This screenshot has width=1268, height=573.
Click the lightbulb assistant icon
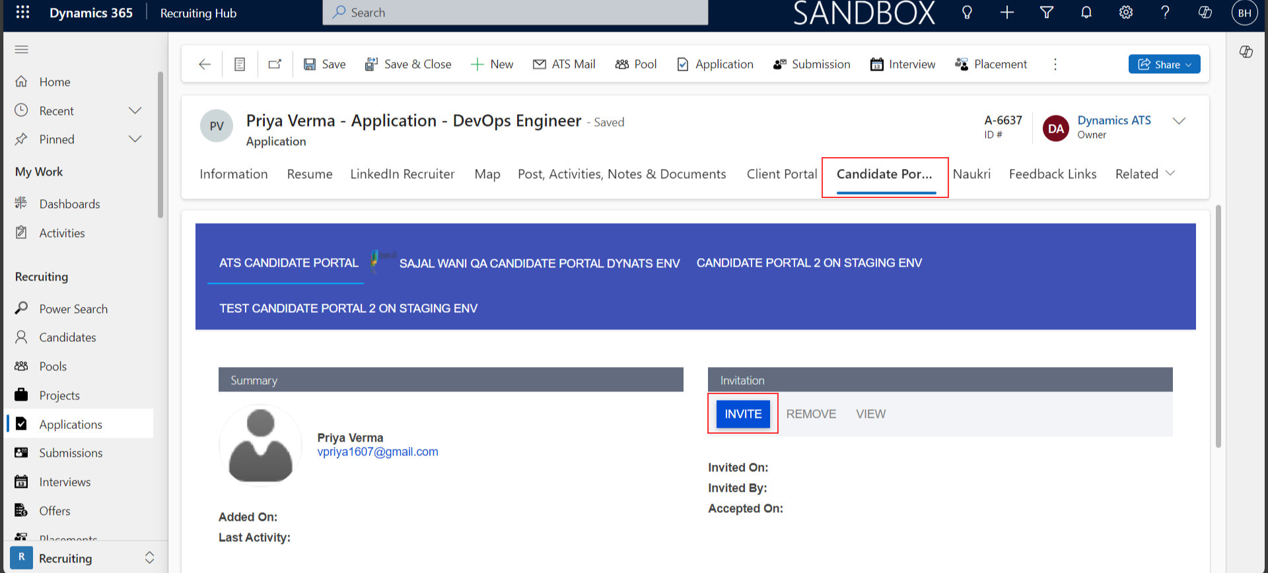pos(967,13)
